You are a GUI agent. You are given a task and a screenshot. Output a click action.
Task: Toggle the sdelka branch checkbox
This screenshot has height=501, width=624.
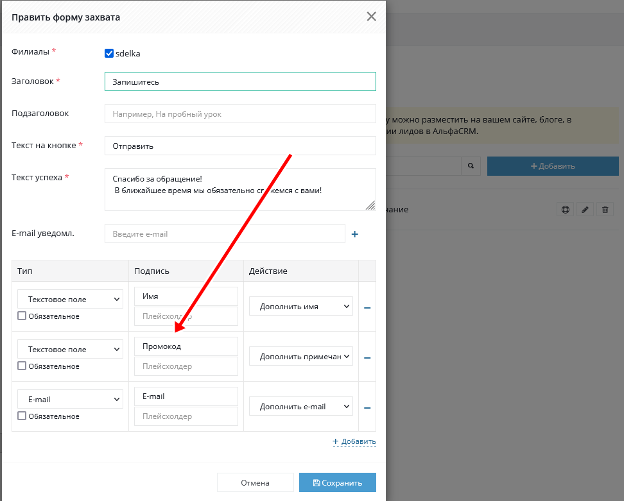(109, 53)
